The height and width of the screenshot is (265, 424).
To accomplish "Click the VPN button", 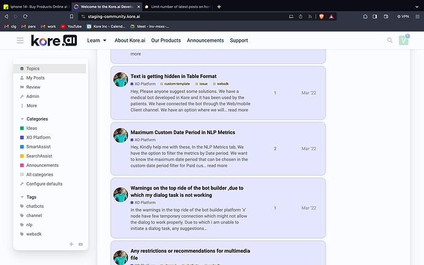I will (403, 17).
